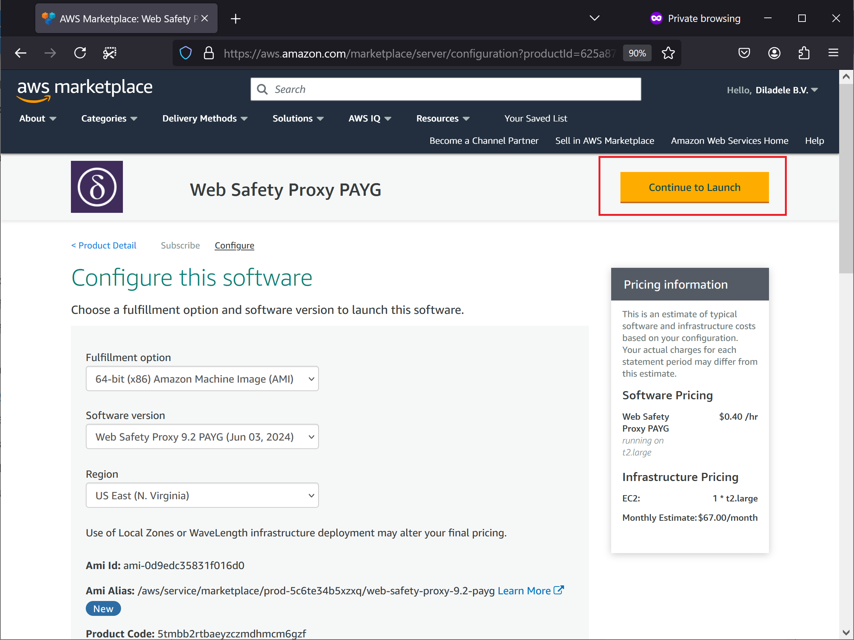Expand the Categories menu
The height and width of the screenshot is (640, 854).
coord(109,118)
